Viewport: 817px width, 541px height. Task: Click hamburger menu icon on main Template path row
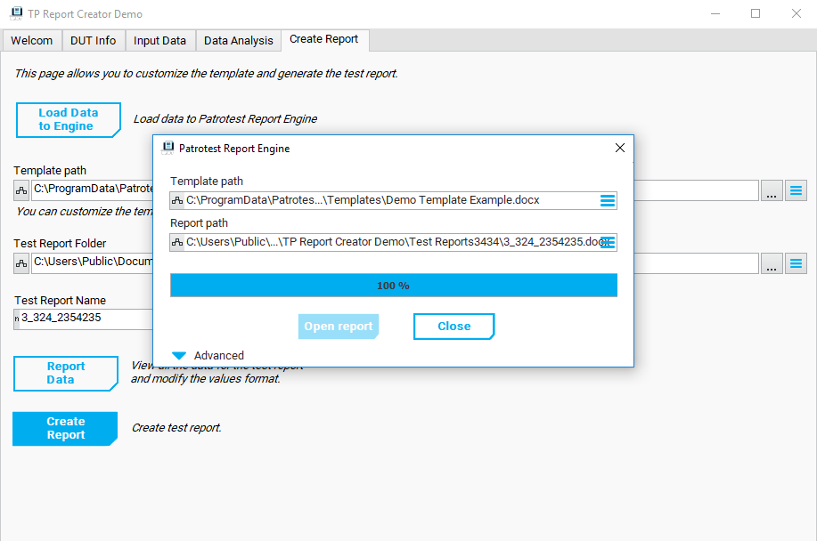pos(797,190)
